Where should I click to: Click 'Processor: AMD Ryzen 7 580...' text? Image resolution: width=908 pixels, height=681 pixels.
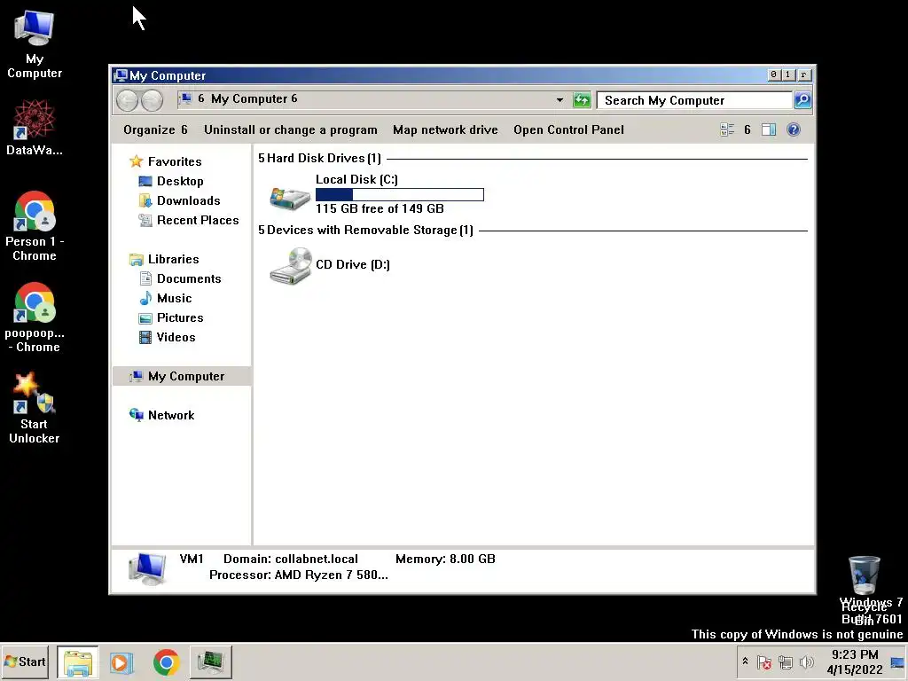[298, 575]
